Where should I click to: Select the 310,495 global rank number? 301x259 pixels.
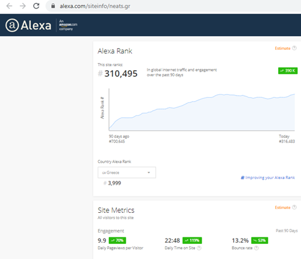[x=121, y=73]
